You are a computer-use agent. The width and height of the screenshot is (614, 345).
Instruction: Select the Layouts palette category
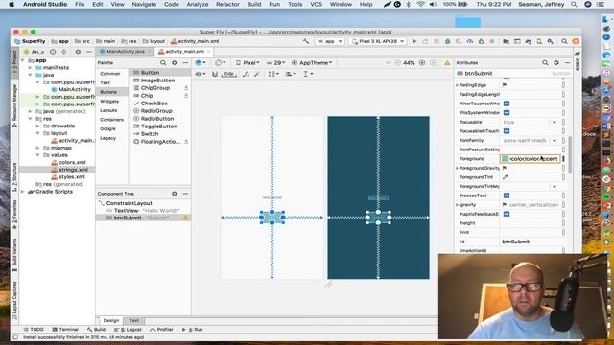tap(108, 111)
